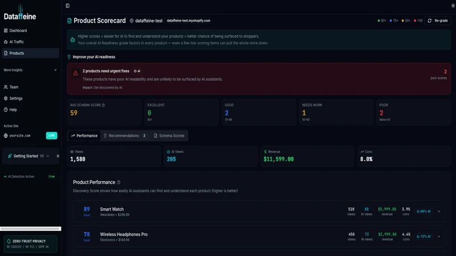The width and height of the screenshot is (456, 256).
Task: Click the $11,599.00 revenue total
Action: tap(279, 159)
